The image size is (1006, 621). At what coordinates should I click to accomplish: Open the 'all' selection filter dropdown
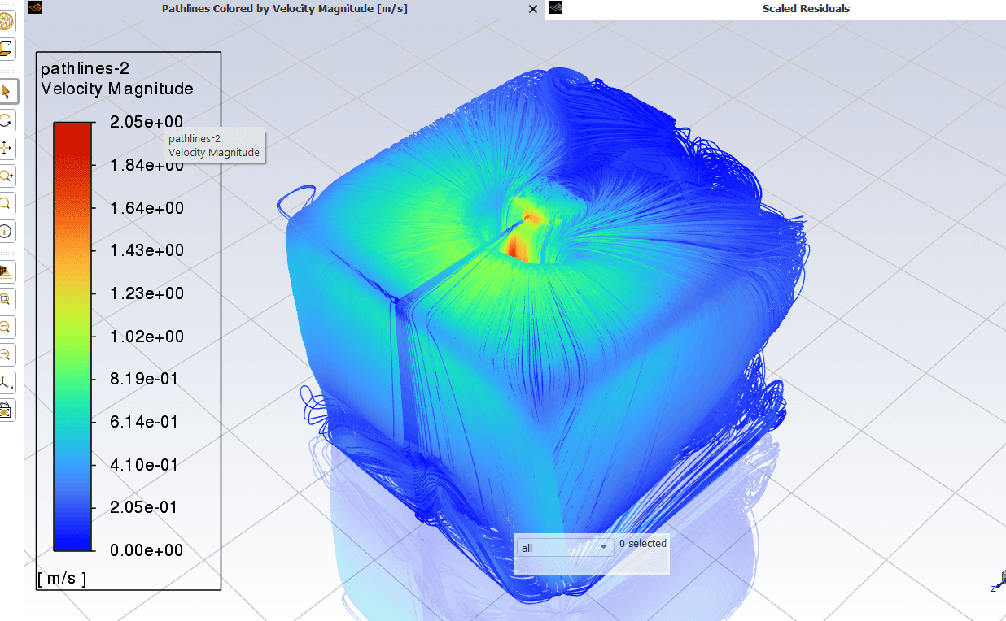(x=566, y=548)
